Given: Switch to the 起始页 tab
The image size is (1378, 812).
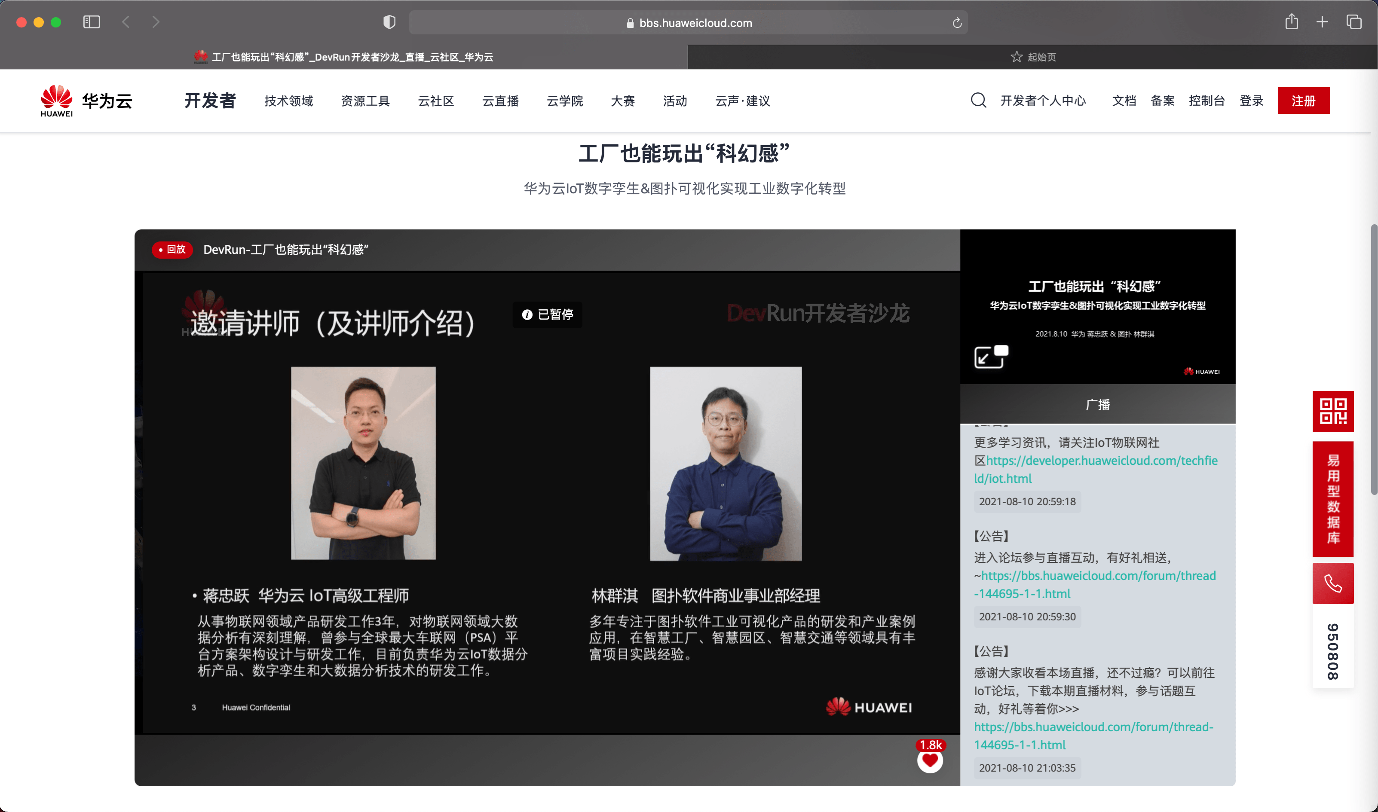Looking at the screenshot, I should [x=1033, y=57].
